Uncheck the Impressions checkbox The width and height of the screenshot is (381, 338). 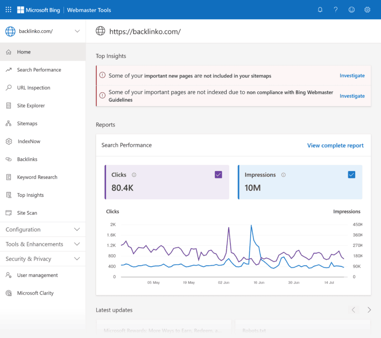pos(352,174)
